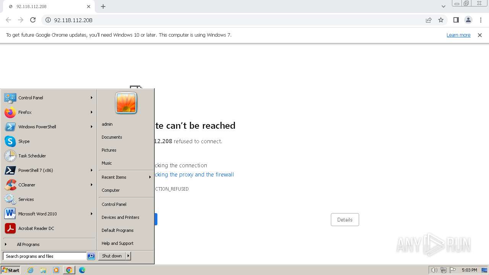The width and height of the screenshot is (489, 275).
Task: Open Devices and Printers
Action: click(126, 217)
